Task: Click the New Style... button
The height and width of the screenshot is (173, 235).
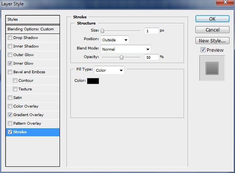Action: 212,41
